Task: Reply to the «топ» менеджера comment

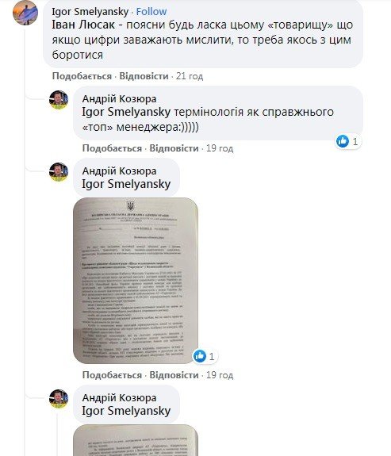Action: [174, 148]
